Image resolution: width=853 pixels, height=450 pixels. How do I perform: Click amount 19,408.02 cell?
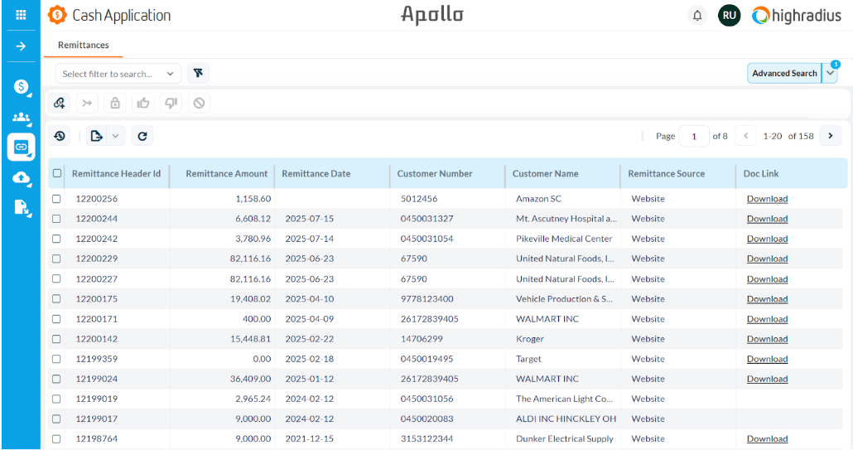point(250,298)
